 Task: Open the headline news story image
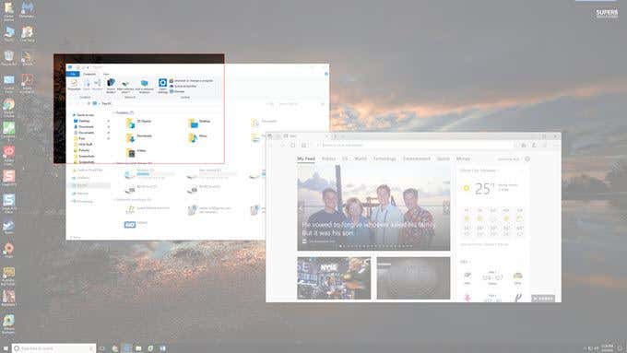coord(373,207)
